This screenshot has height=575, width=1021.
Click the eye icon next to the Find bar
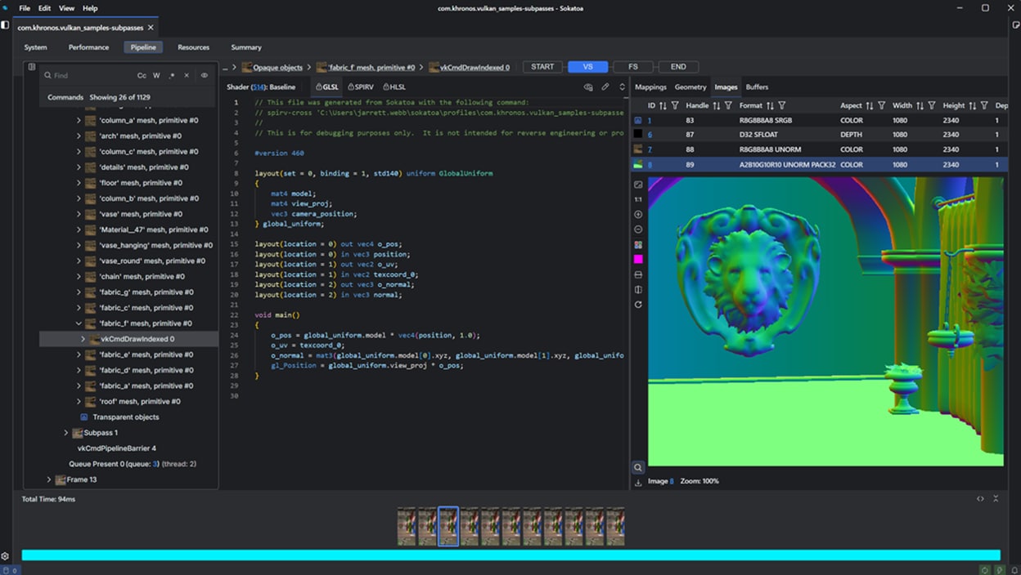[x=205, y=75]
